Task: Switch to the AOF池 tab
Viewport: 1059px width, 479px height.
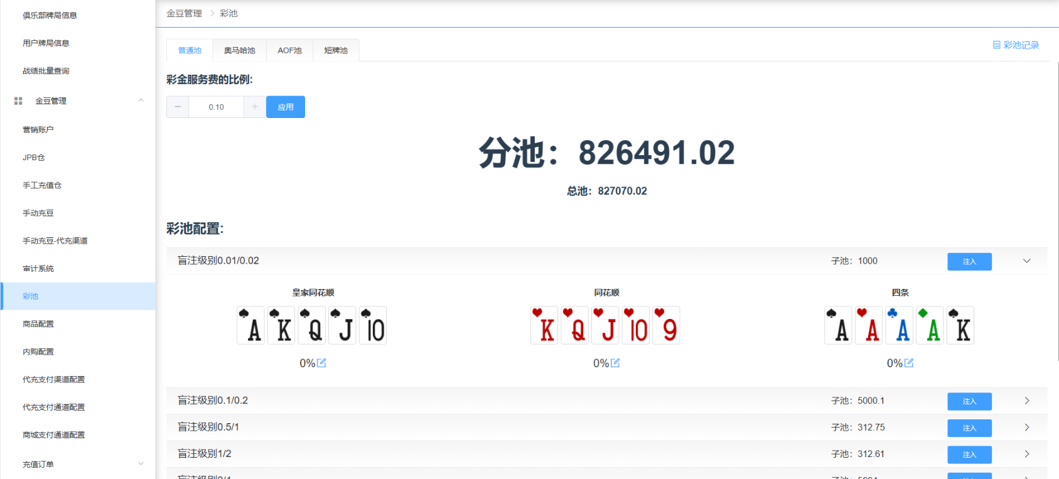Action: click(289, 50)
